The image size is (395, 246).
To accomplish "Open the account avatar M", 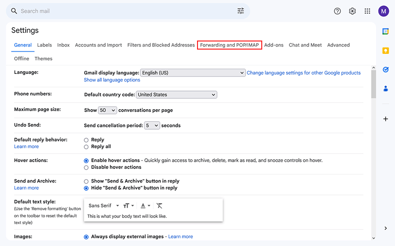I will pos(384,11).
